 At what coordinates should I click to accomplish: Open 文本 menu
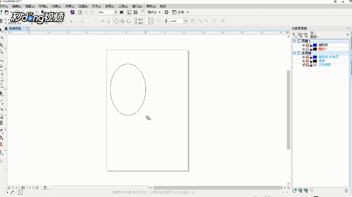pyautogui.click(x=96, y=6)
